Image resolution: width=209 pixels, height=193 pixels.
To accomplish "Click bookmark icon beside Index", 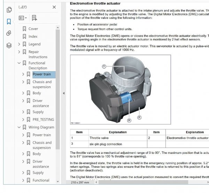I will 24,37.
